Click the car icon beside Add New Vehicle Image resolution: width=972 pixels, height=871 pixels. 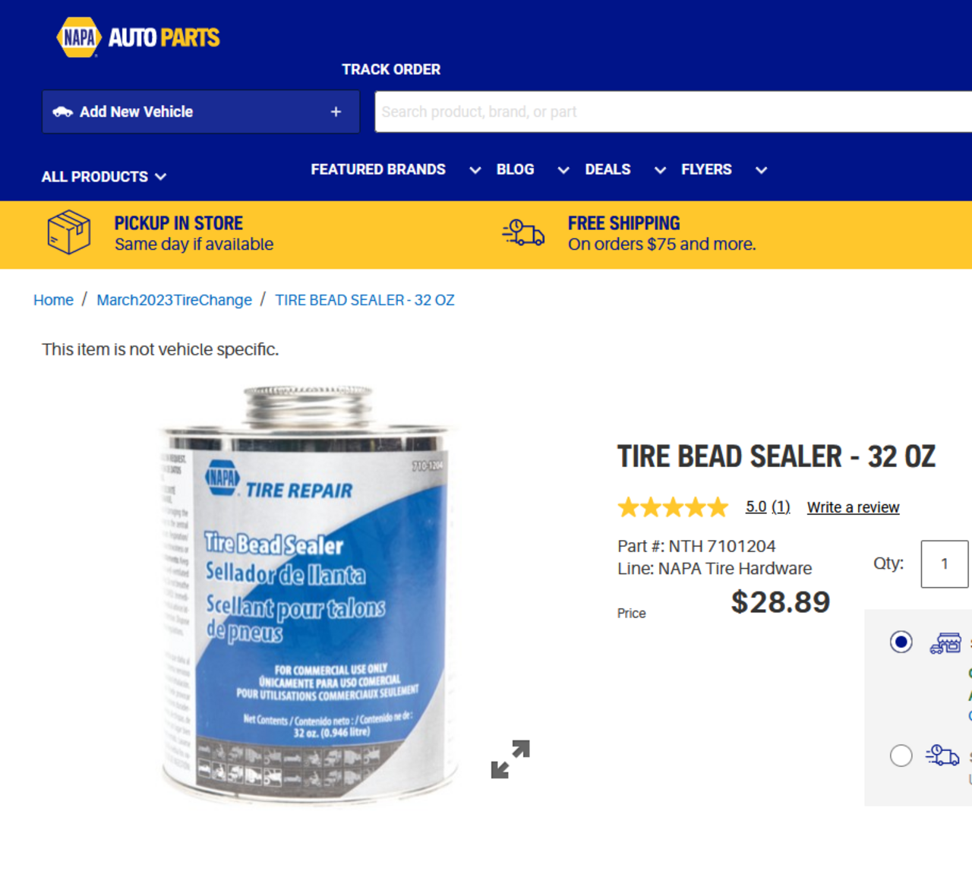click(x=62, y=112)
